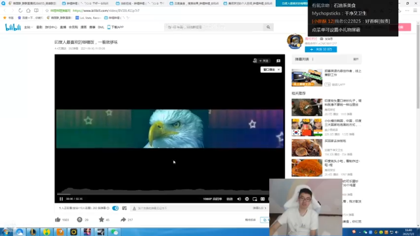420x236 pixels.
Task: Click the search magnifier button
Action: 268,27
